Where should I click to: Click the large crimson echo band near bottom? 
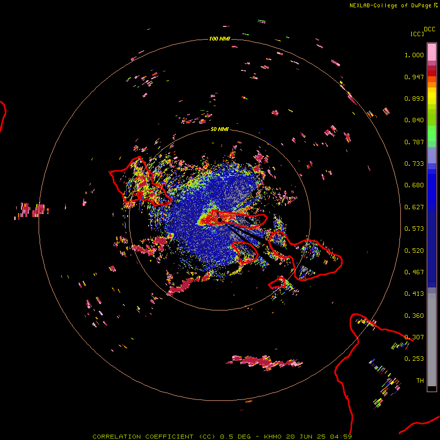point(264,362)
